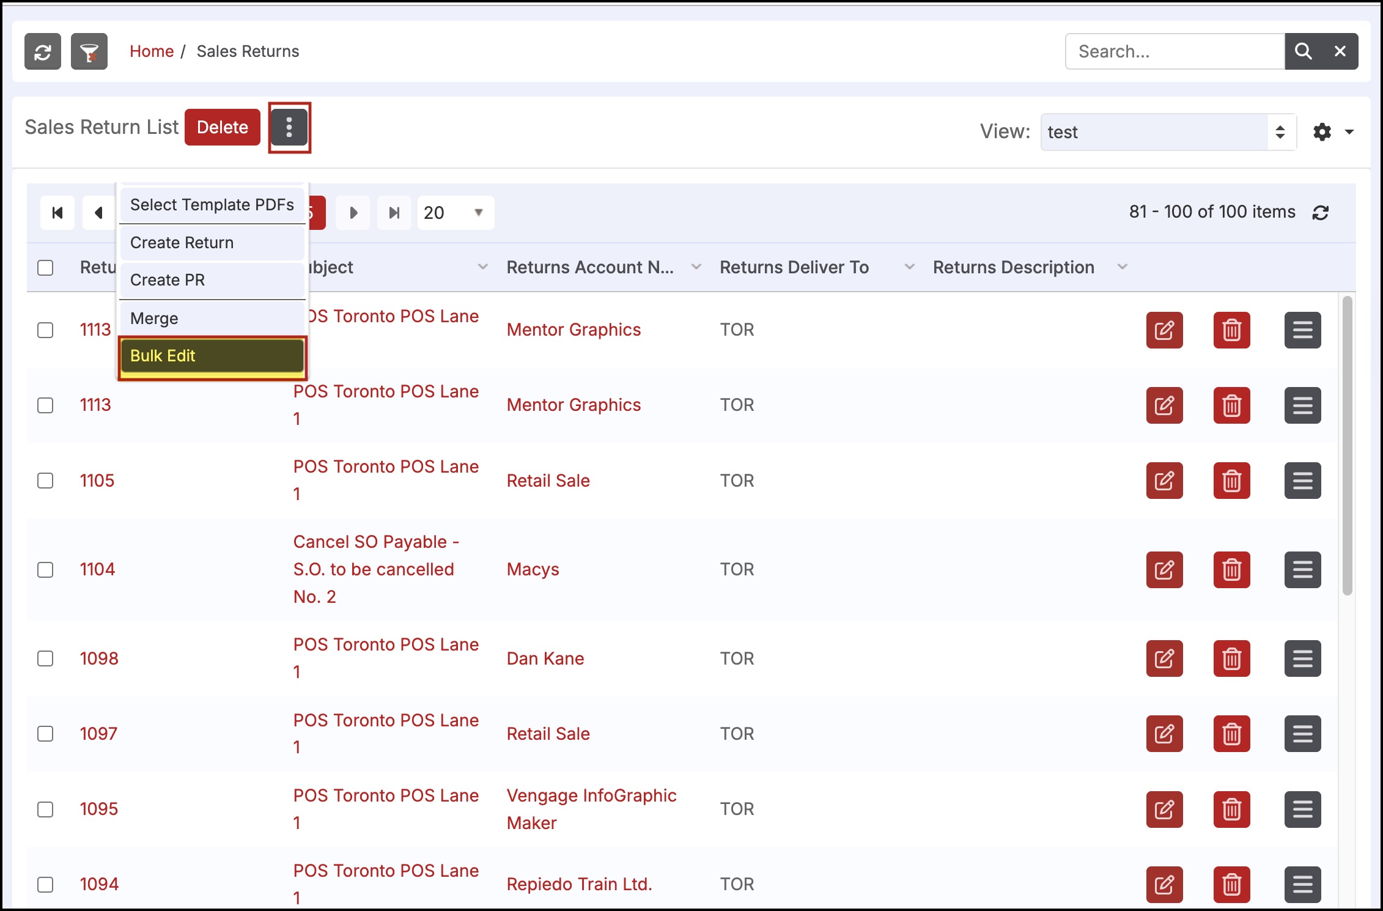Go to the first page of results
1383x911 pixels.
57,213
